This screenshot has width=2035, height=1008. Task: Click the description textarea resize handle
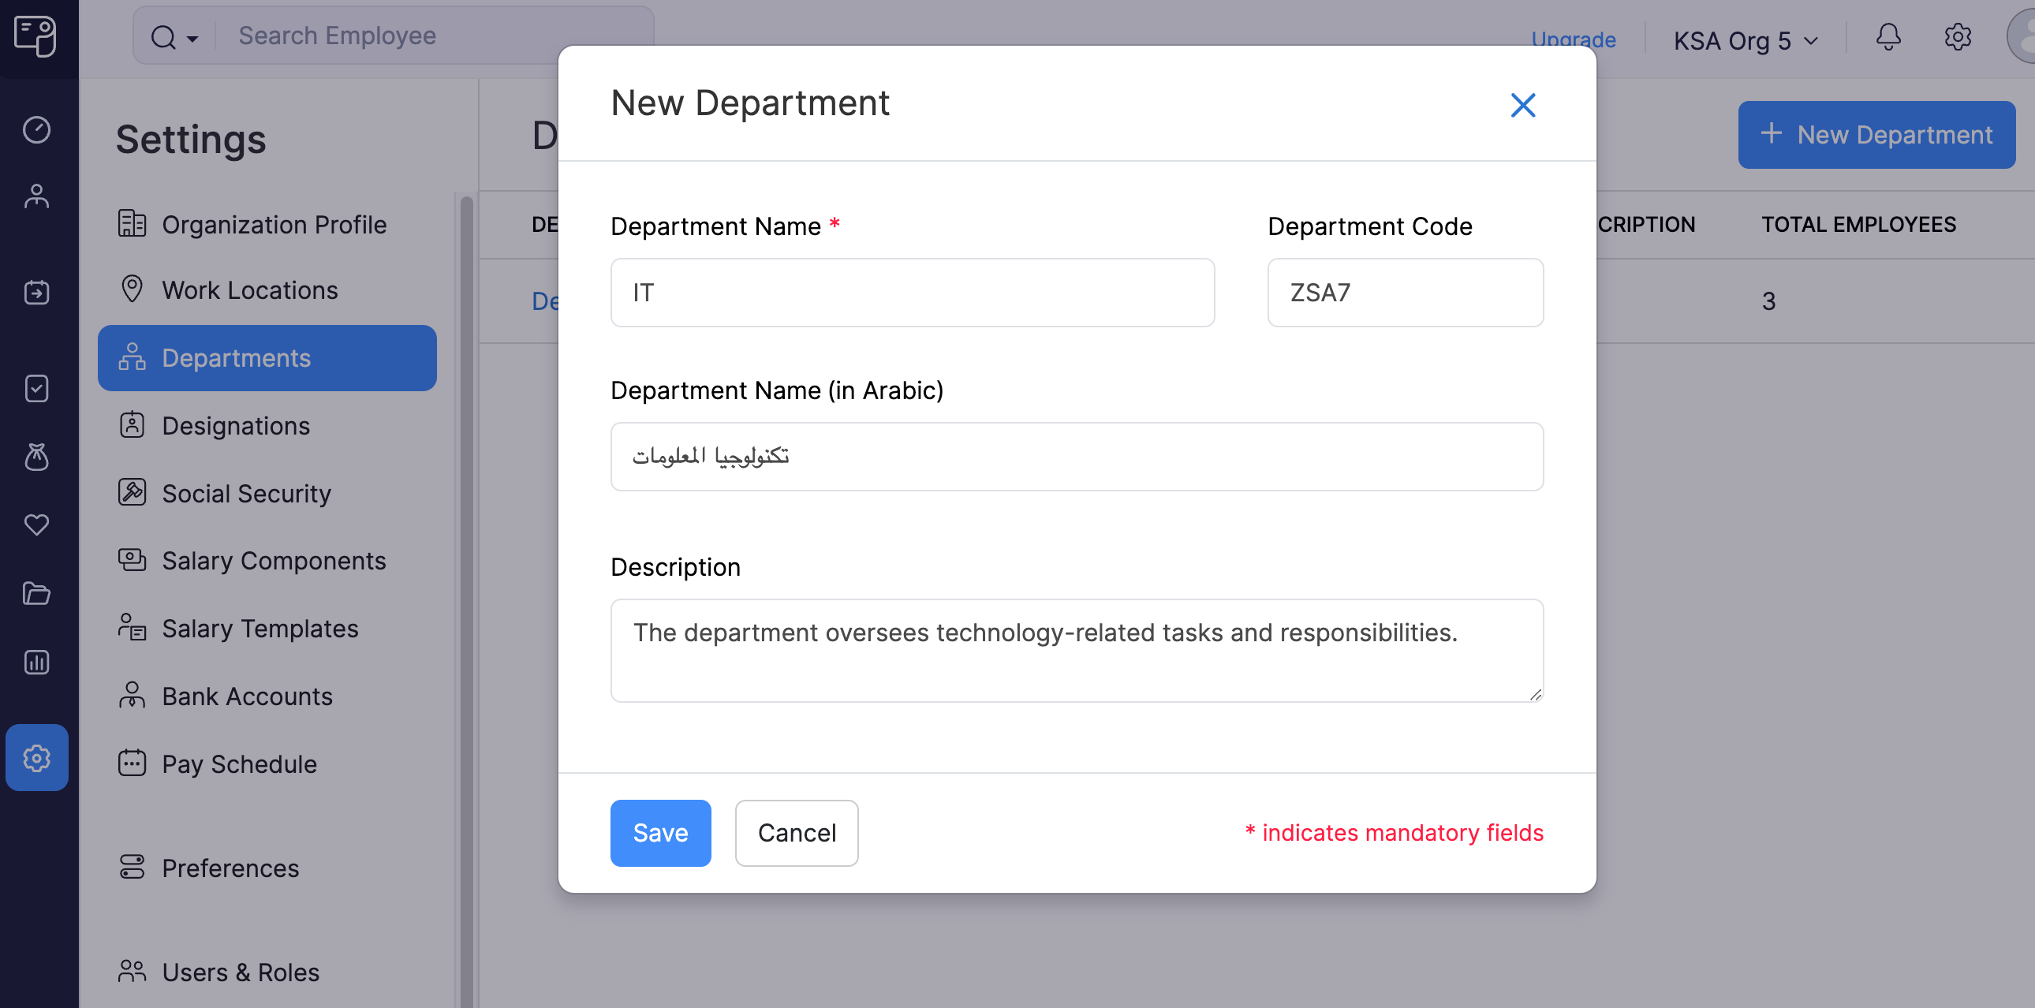point(1534,693)
